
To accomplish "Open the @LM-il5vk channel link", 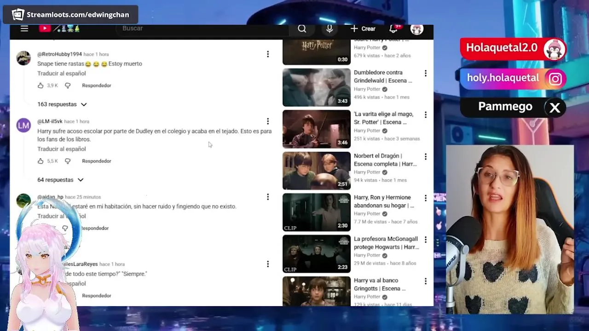I will point(50,121).
